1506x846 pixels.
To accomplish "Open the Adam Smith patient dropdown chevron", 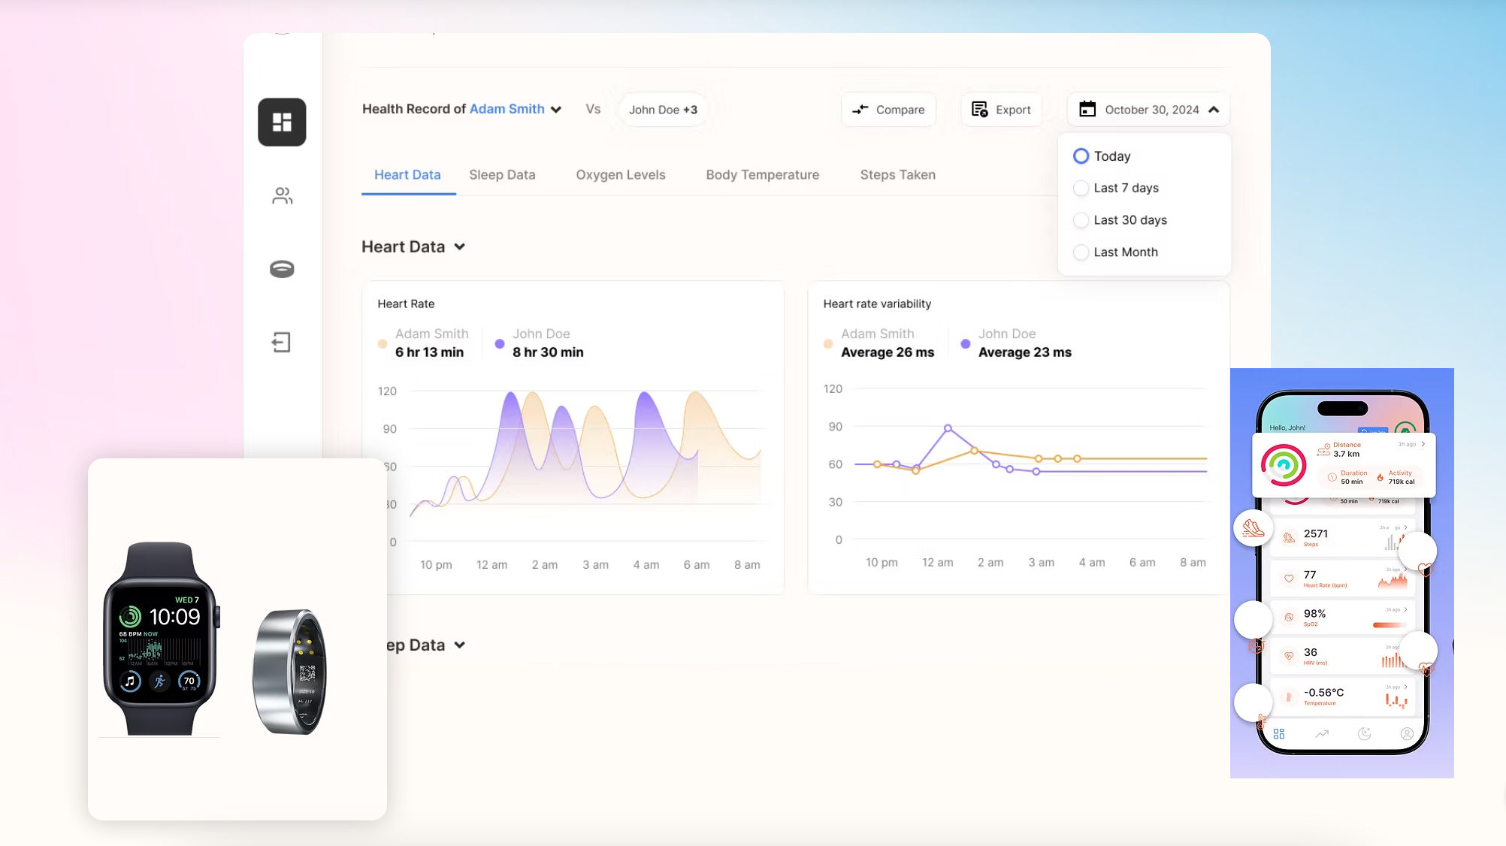I will coord(556,110).
